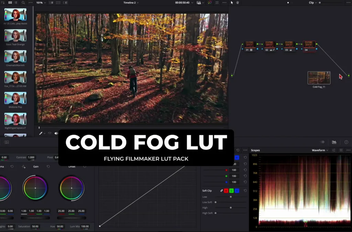
Task: Open the Timeline 2 dropdown
Action: click(x=130, y=2)
